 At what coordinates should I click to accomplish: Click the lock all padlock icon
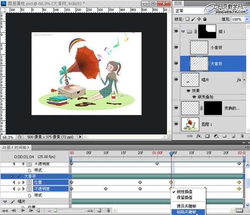(204, 20)
